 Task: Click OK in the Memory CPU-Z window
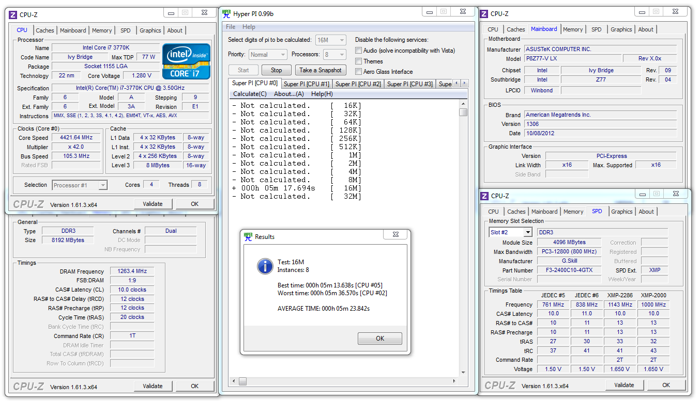tap(194, 386)
